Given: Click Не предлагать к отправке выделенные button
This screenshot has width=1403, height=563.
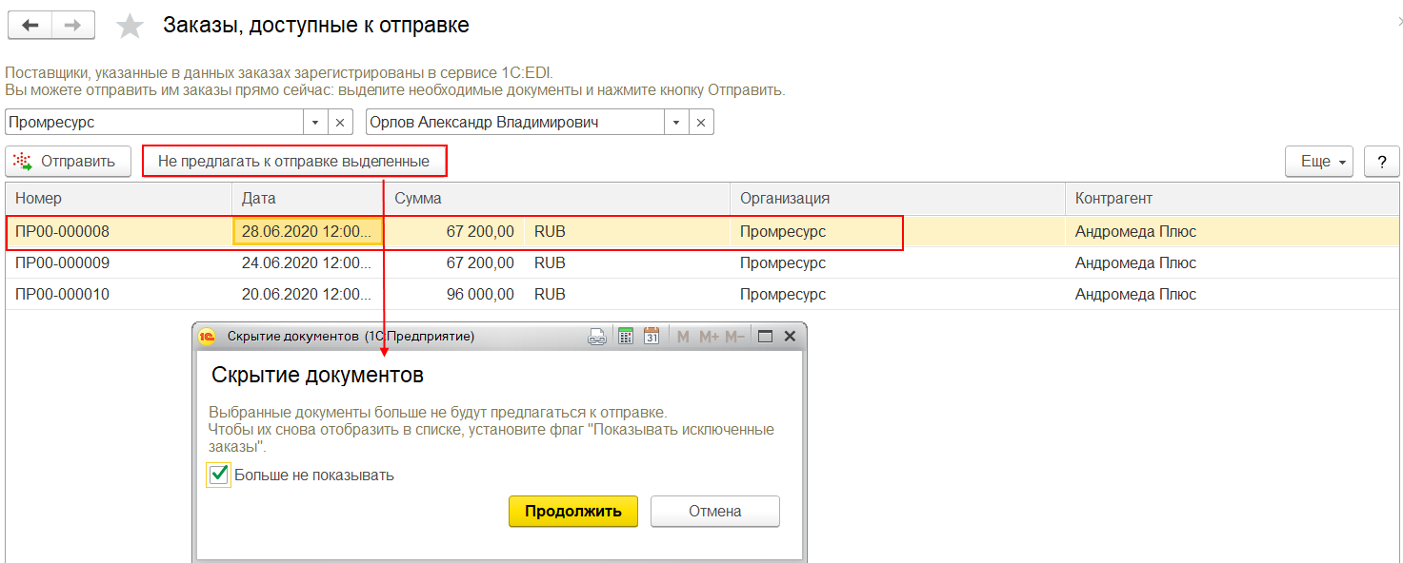Looking at the screenshot, I should [x=294, y=162].
